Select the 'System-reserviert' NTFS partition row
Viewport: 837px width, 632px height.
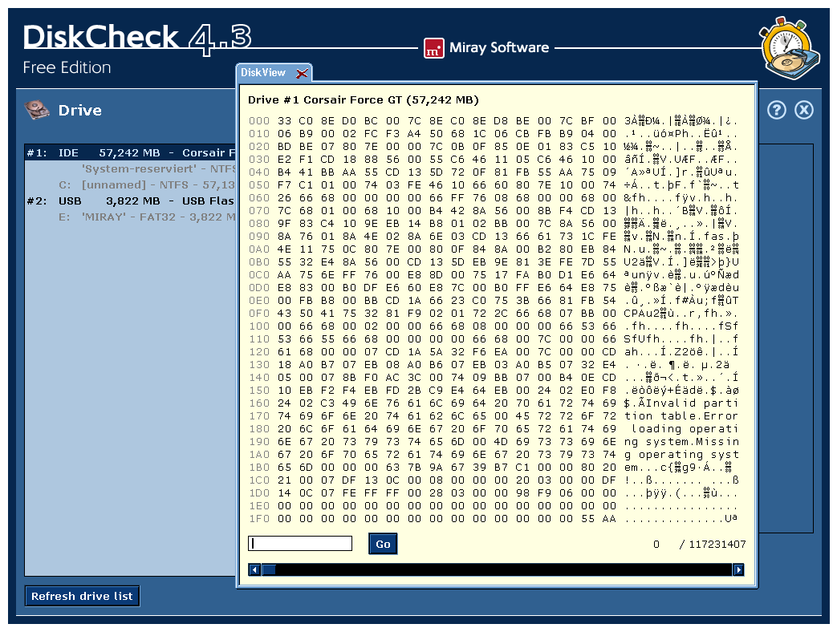[x=158, y=169]
